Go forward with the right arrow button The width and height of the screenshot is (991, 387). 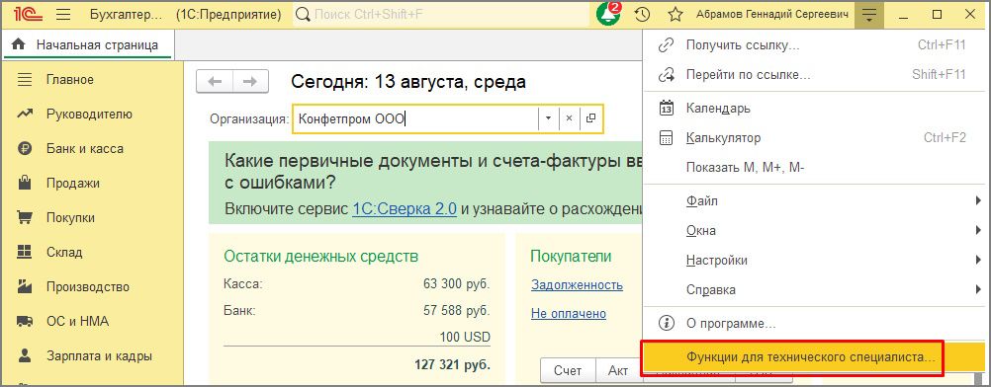tap(251, 81)
